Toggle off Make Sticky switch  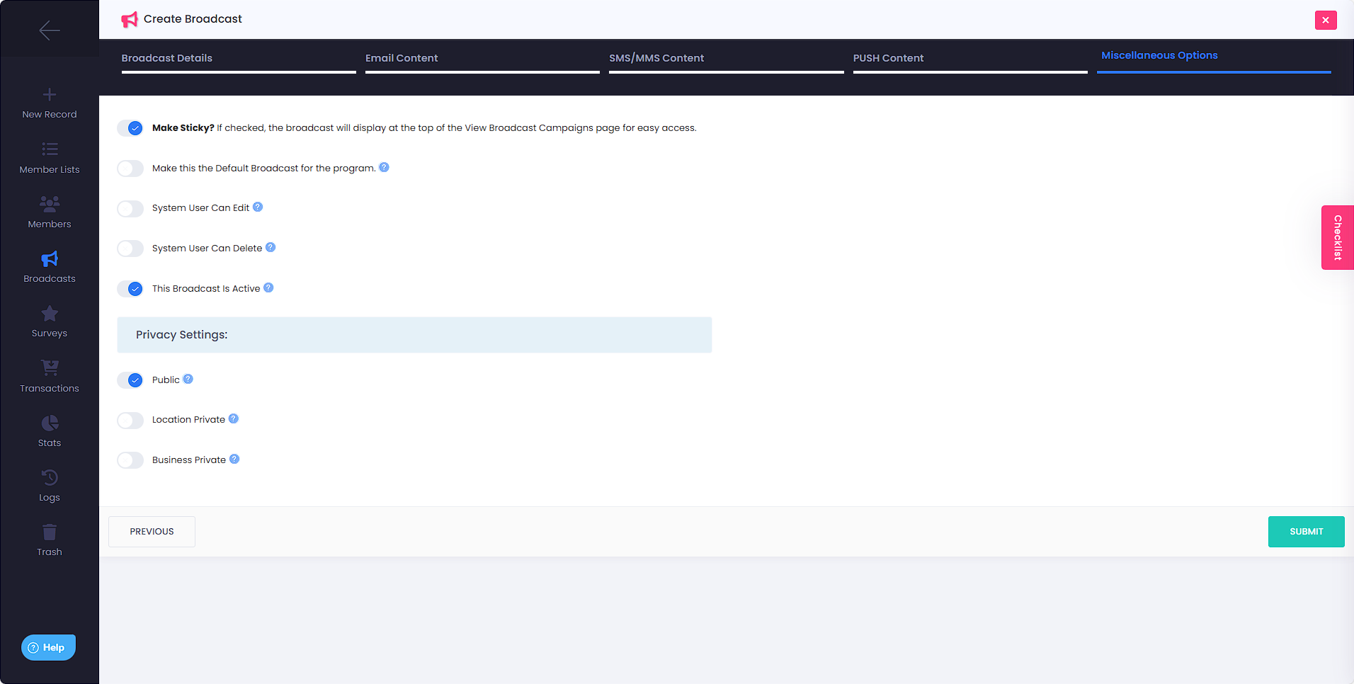130,128
